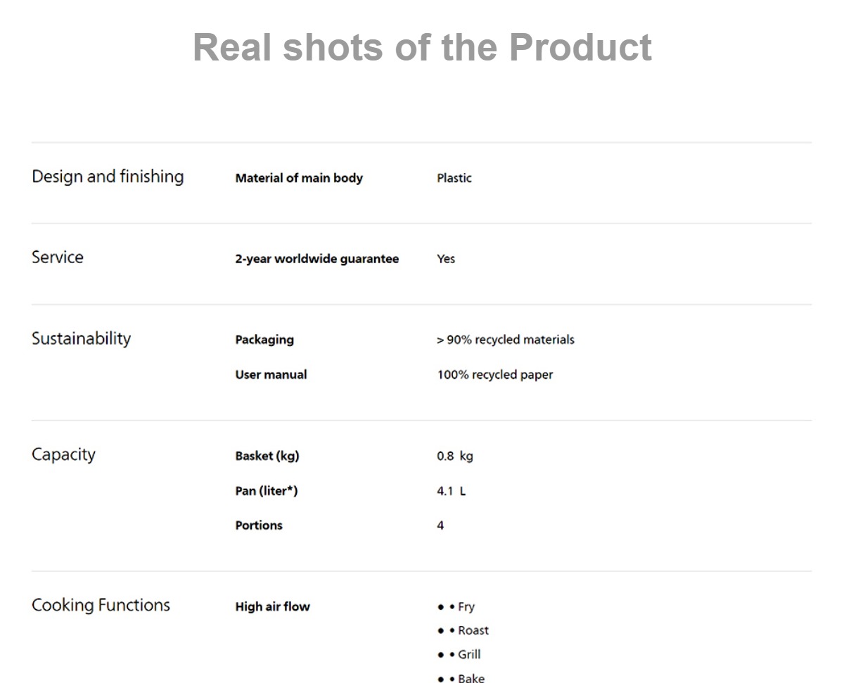This screenshot has height=683, width=844.
Task: Click the 'Capacity' section title
Action: pos(63,454)
